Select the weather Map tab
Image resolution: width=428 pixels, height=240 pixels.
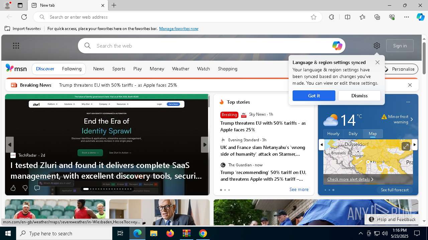tap(373, 133)
